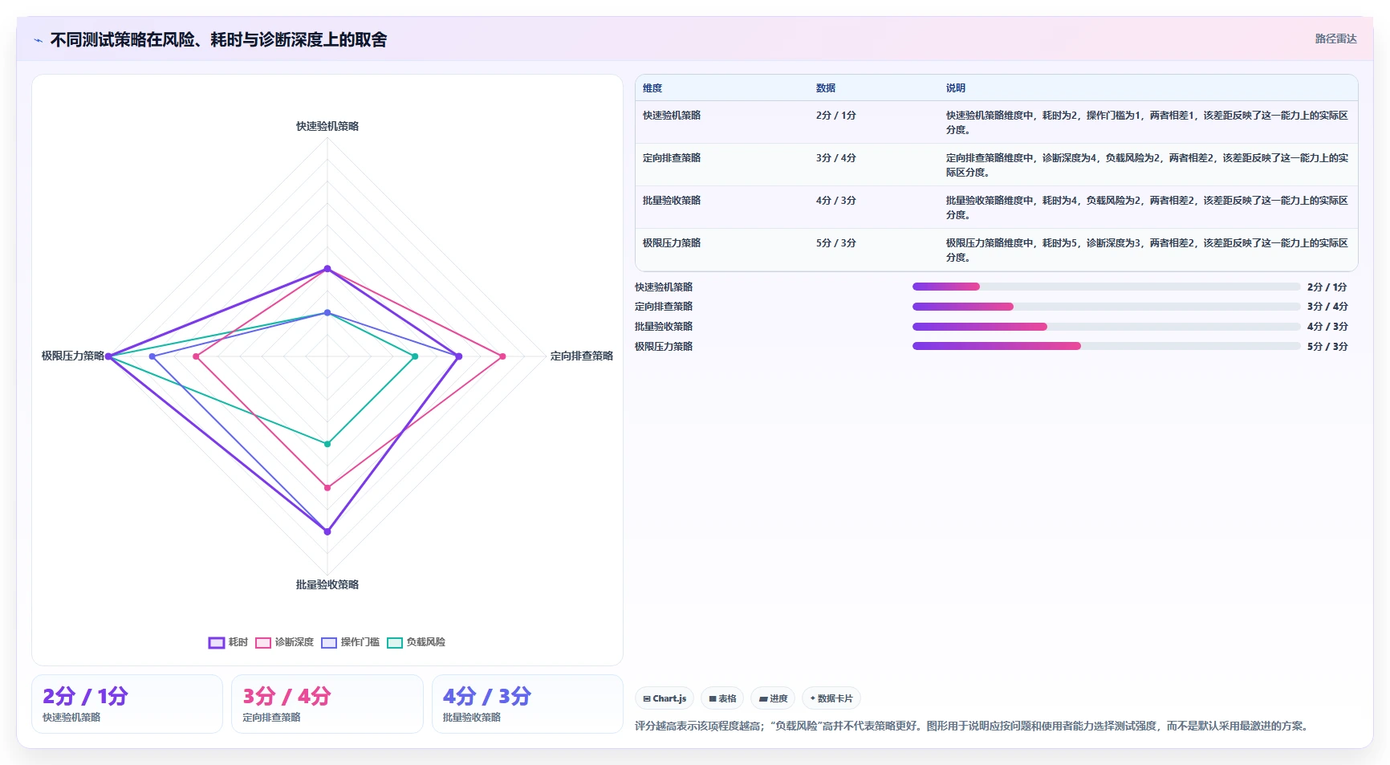Click the footnote text starting 评分越高
Image resolution: width=1390 pixels, height=765 pixels.
[973, 726]
